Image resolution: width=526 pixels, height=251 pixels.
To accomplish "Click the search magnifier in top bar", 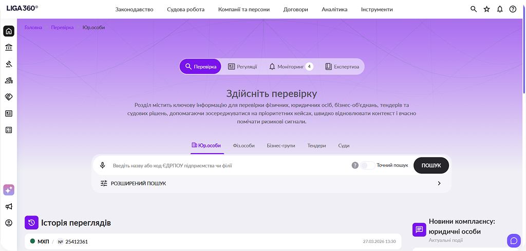I will point(473,9).
